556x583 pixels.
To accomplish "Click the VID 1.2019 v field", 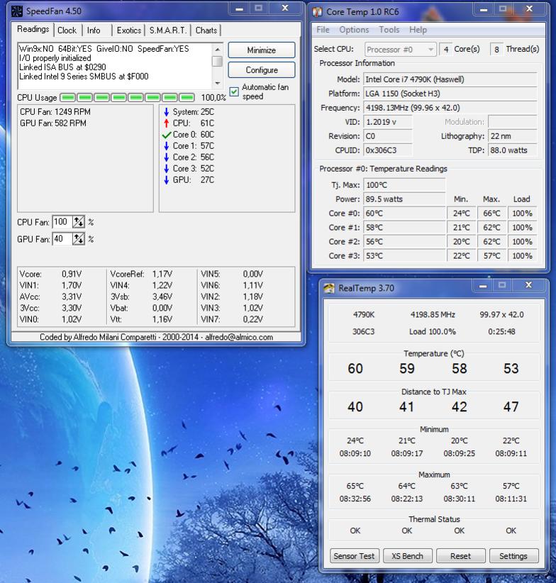I will pyautogui.click(x=388, y=122).
